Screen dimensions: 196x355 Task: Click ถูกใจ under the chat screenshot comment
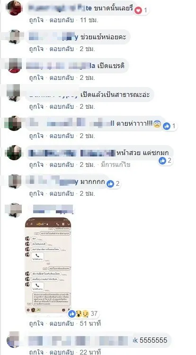click(x=36, y=324)
